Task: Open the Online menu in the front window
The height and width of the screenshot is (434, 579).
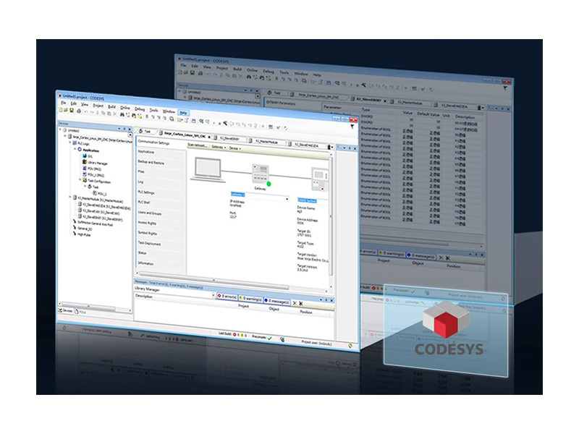Action: [x=125, y=107]
